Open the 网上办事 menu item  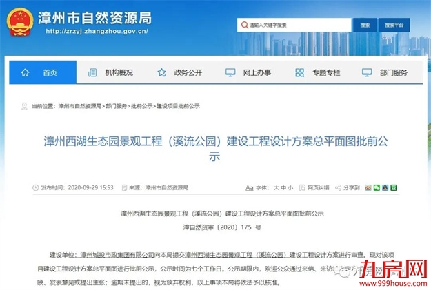257,72
